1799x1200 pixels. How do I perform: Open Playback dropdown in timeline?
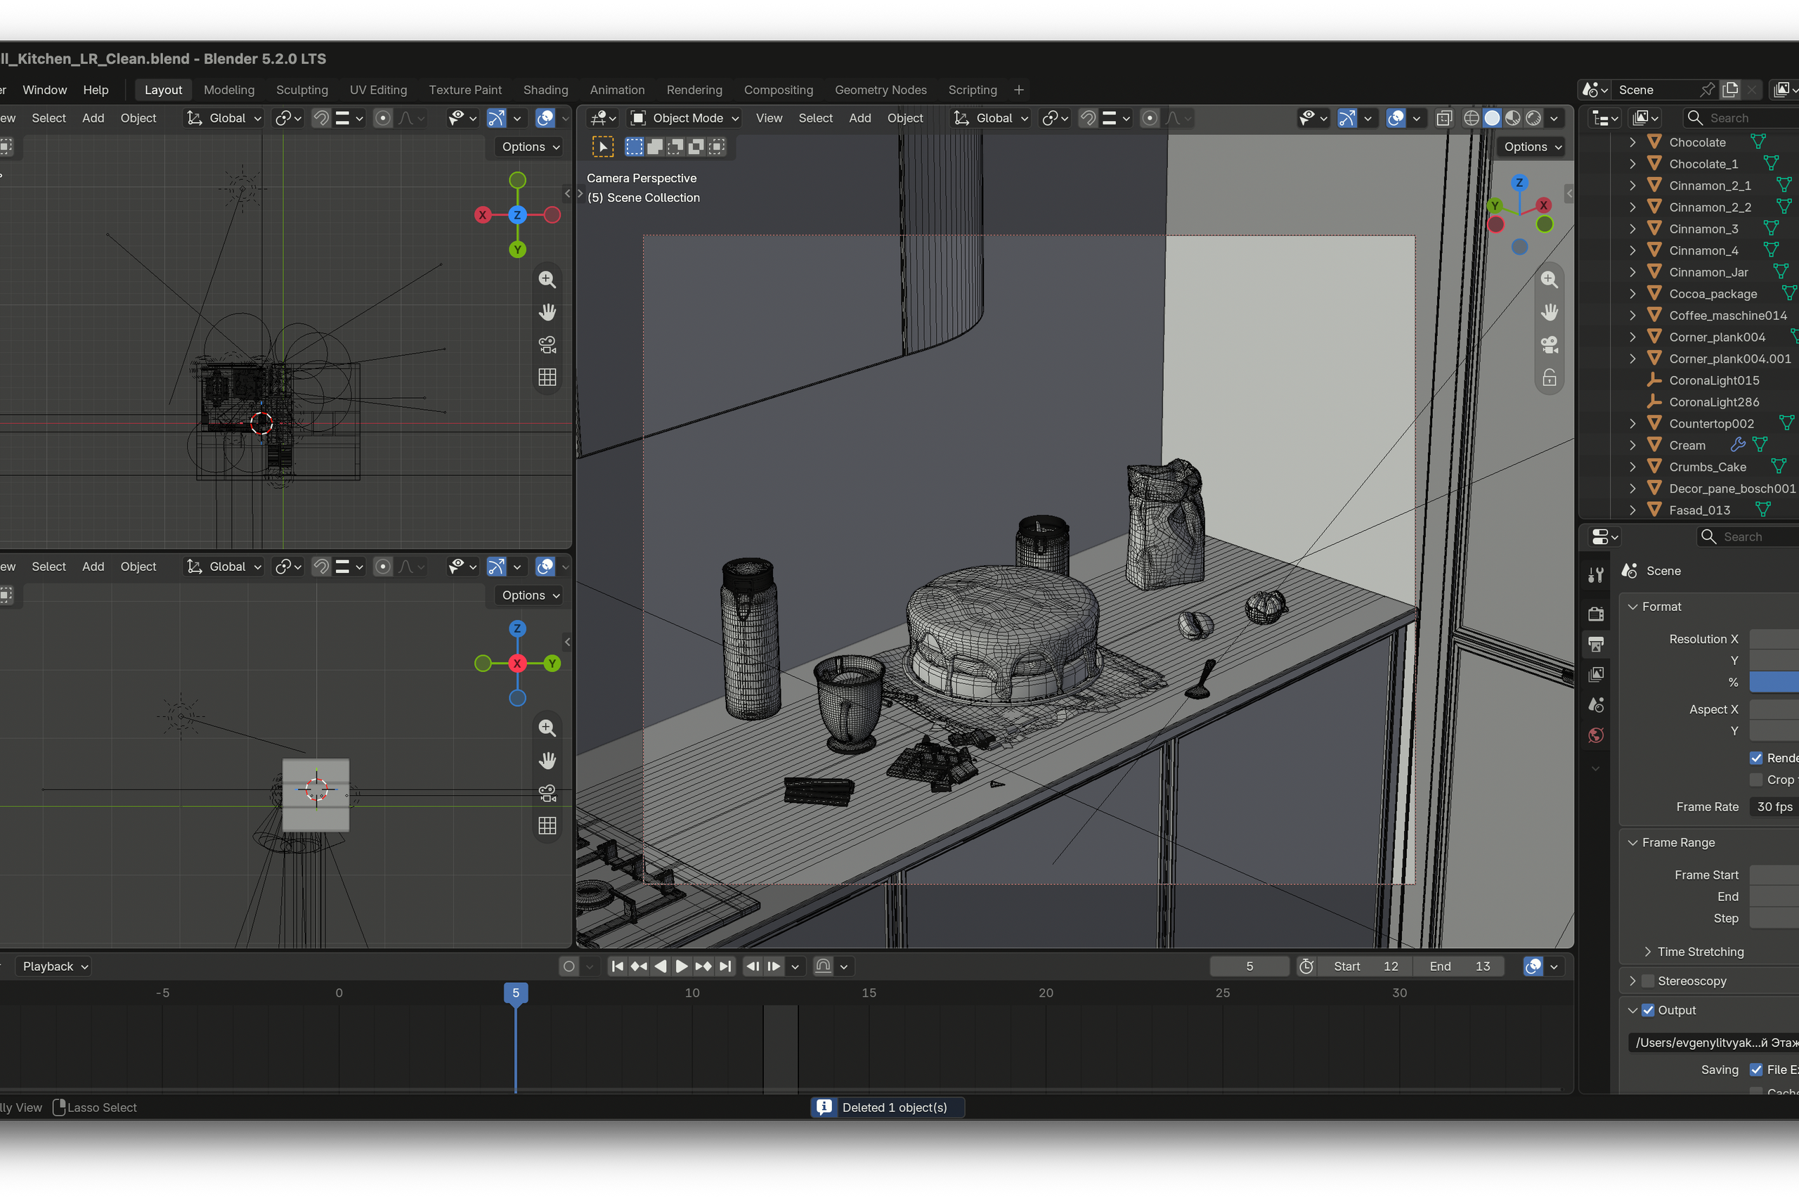pyautogui.click(x=54, y=966)
